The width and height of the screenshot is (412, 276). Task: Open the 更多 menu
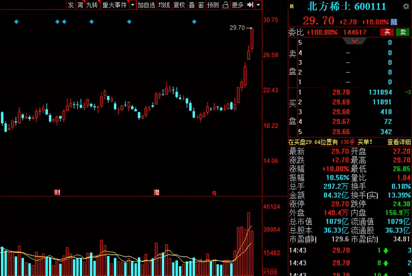click(238, 5)
